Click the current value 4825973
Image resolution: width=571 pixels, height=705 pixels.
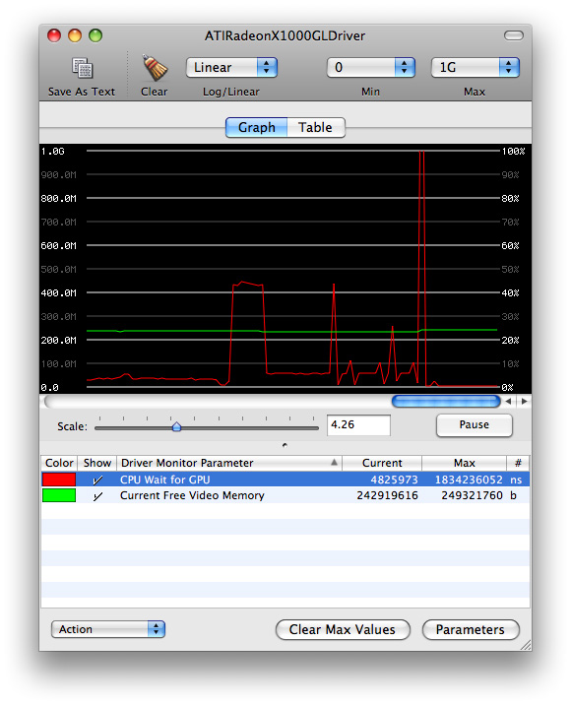click(394, 480)
